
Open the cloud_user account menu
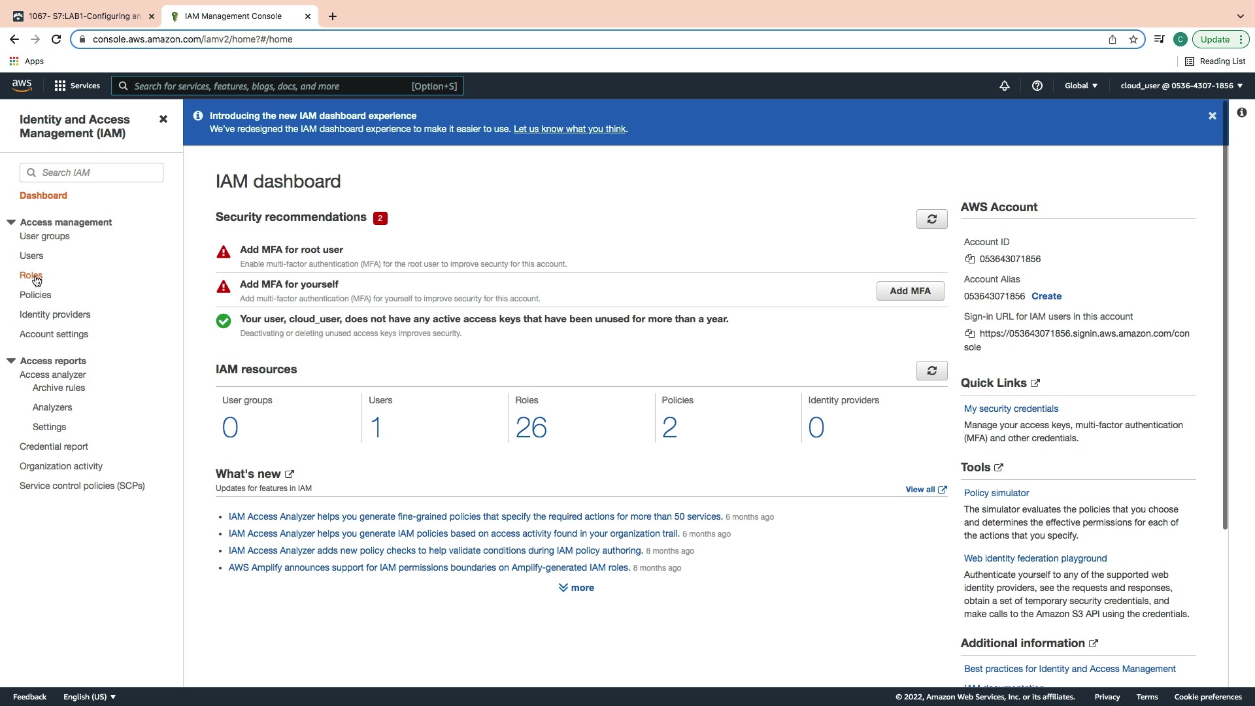tap(1181, 86)
